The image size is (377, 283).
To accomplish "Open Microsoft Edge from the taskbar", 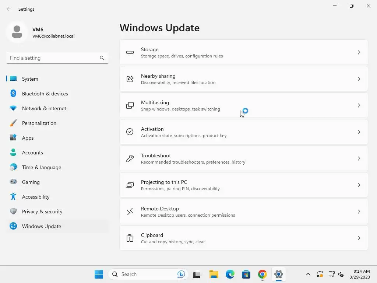I will pos(230,274).
